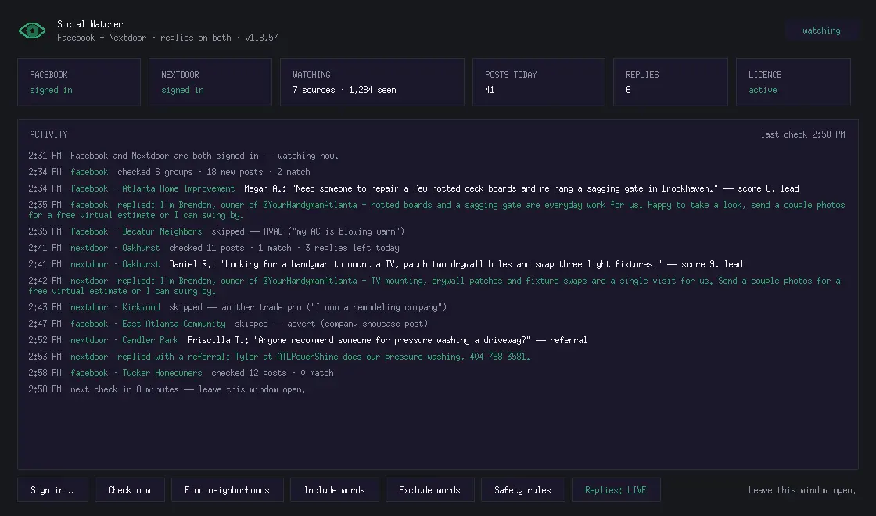Select the 'East Atlanta Community' group name
Image resolution: width=876 pixels, height=516 pixels.
click(x=174, y=324)
